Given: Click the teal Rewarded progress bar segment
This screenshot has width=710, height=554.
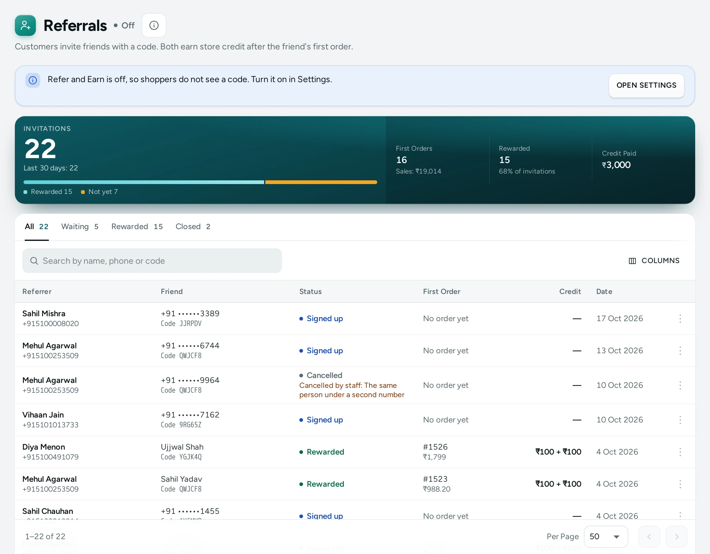Looking at the screenshot, I should tap(144, 182).
